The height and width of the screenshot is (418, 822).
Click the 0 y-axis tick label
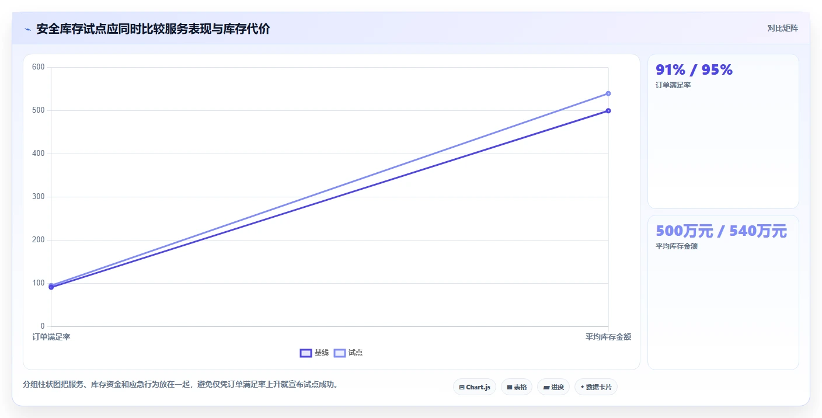43,326
